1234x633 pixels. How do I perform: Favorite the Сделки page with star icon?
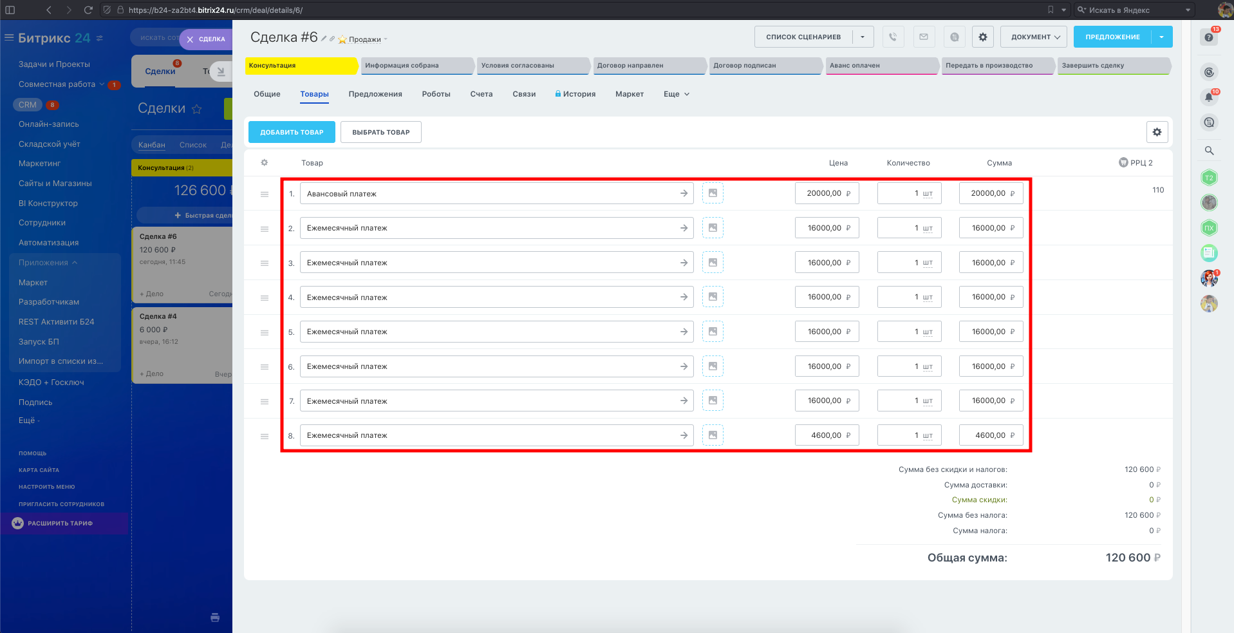[x=197, y=109]
